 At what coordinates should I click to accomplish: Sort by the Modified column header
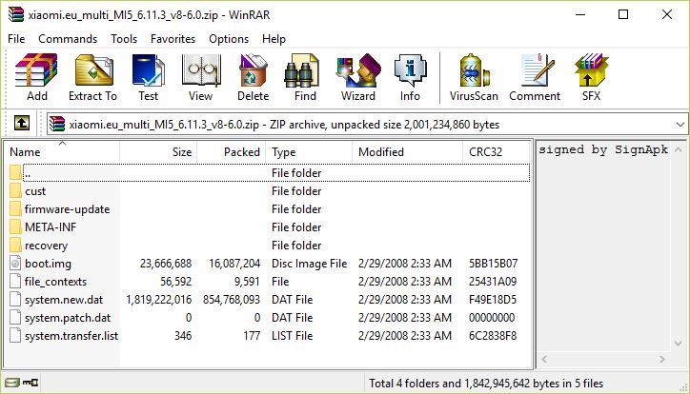tap(408, 152)
